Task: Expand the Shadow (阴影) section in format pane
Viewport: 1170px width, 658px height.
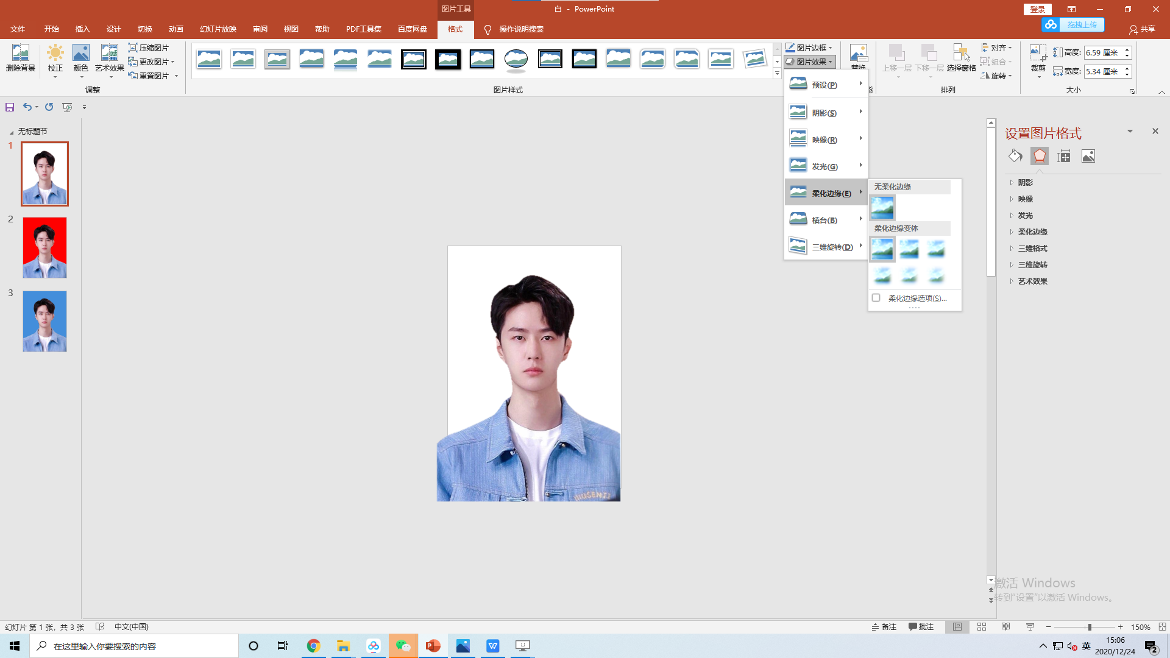Action: click(x=1025, y=183)
